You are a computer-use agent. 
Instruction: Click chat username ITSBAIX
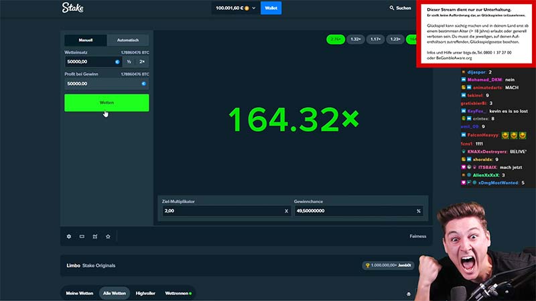488,167
